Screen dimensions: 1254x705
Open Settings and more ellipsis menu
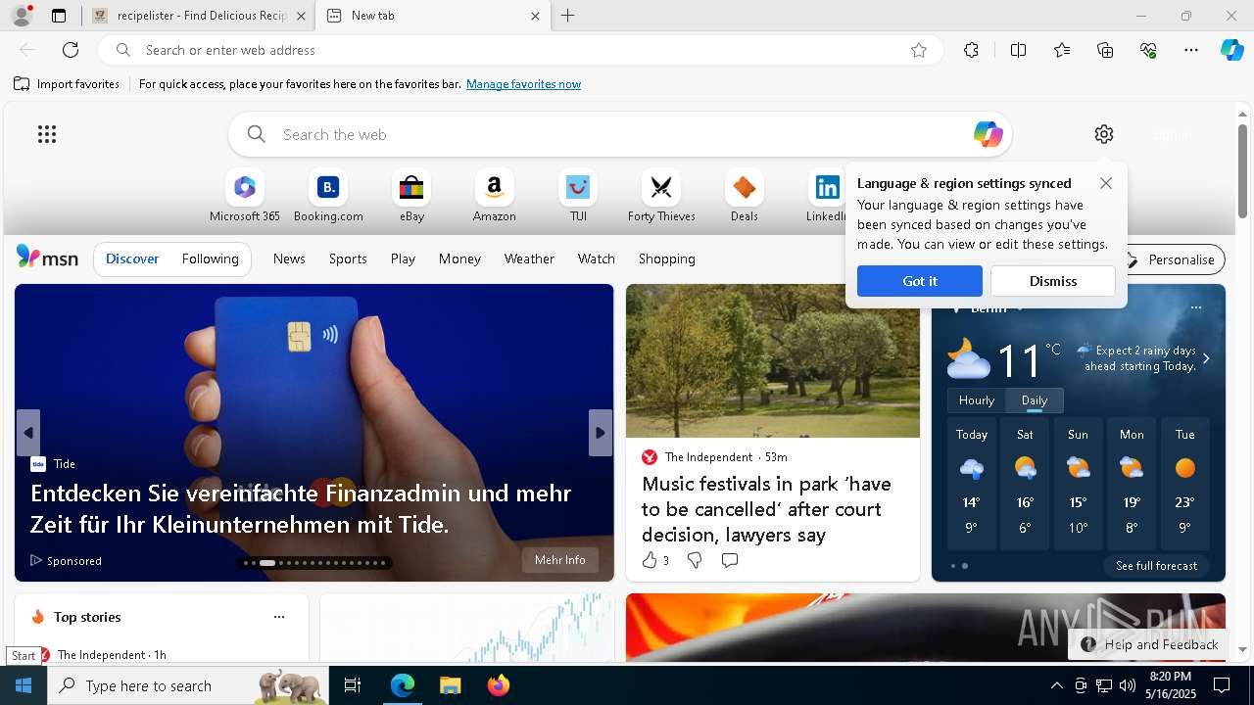tap(1191, 50)
